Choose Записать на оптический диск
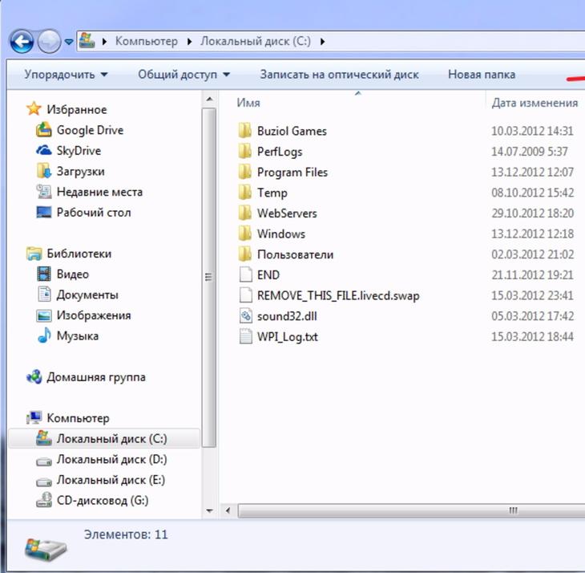Viewport: 585px width, 573px height. [339, 75]
